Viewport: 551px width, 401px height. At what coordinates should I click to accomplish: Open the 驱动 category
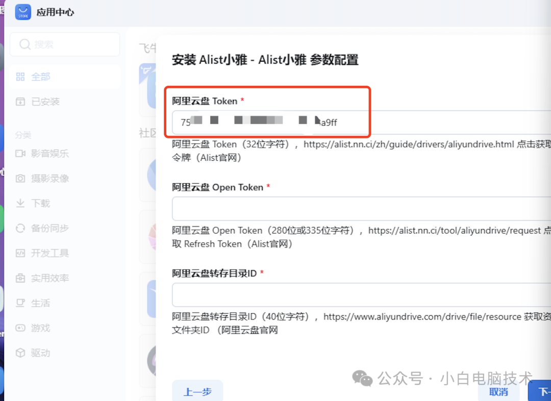(65, 353)
